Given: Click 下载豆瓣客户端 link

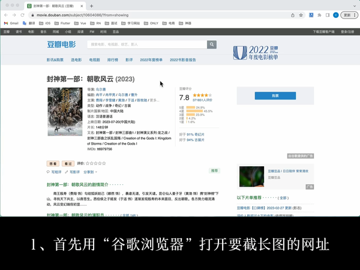Looking at the screenshot, I should coord(323,32).
